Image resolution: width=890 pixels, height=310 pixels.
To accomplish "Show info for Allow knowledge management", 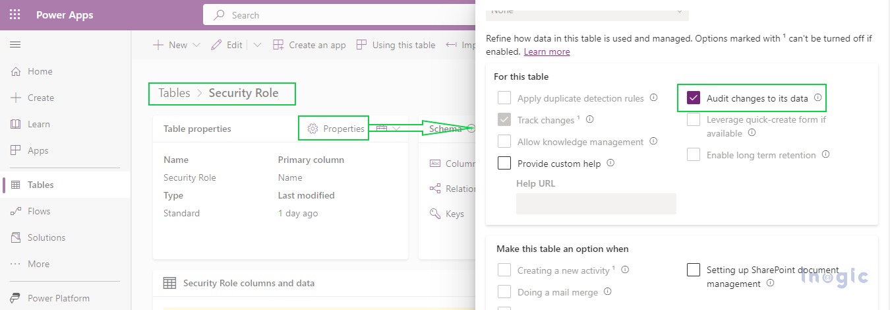I will 653,141.
